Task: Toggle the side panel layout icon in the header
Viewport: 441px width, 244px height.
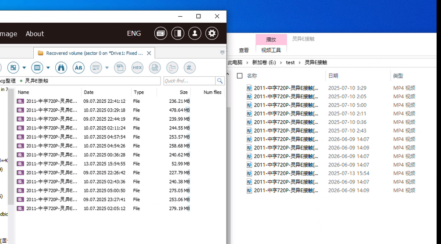Action: (x=178, y=33)
